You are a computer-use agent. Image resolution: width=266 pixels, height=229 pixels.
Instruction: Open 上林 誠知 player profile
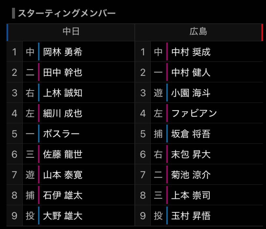63,93
